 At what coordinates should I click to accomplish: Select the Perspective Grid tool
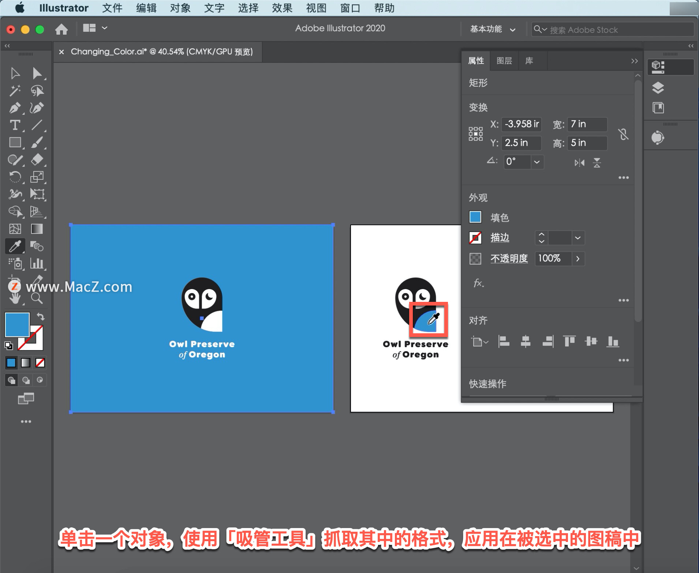(x=37, y=211)
